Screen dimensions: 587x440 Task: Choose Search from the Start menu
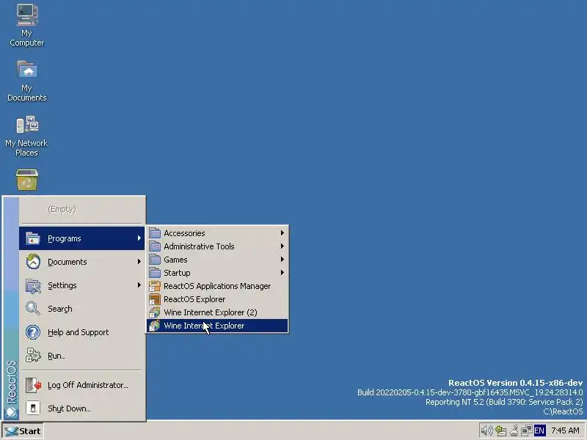[x=81, y=309]
